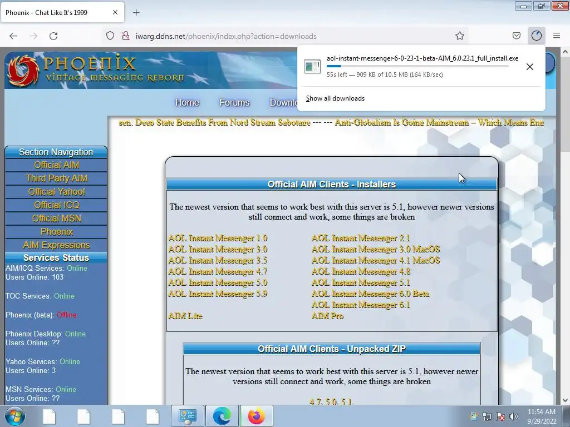The width and height of the screenshot is (570, 427).
Task: Select Official ICQ section
Action: pos(56,205)
